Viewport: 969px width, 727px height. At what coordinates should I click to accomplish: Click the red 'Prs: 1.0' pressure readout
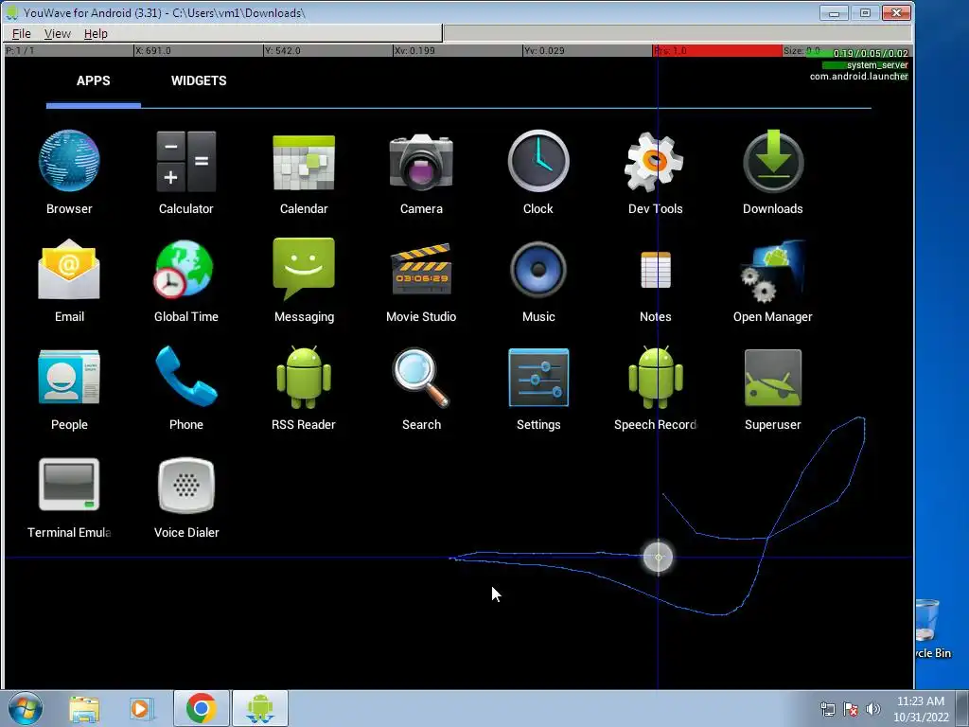(717, 51)
